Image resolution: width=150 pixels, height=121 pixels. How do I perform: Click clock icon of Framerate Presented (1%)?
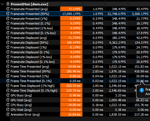pos(8,19)
